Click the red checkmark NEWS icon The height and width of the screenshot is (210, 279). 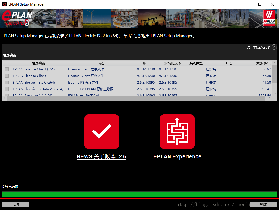pos(101,132)
